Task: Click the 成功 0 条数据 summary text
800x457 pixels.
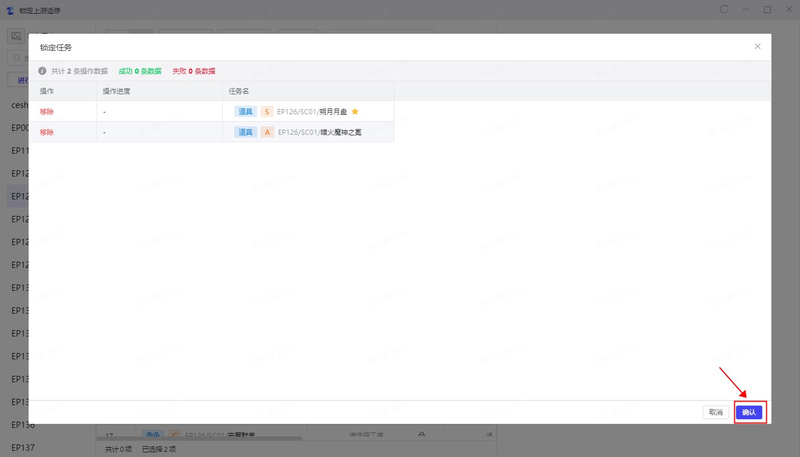Action: pos(140,71)
